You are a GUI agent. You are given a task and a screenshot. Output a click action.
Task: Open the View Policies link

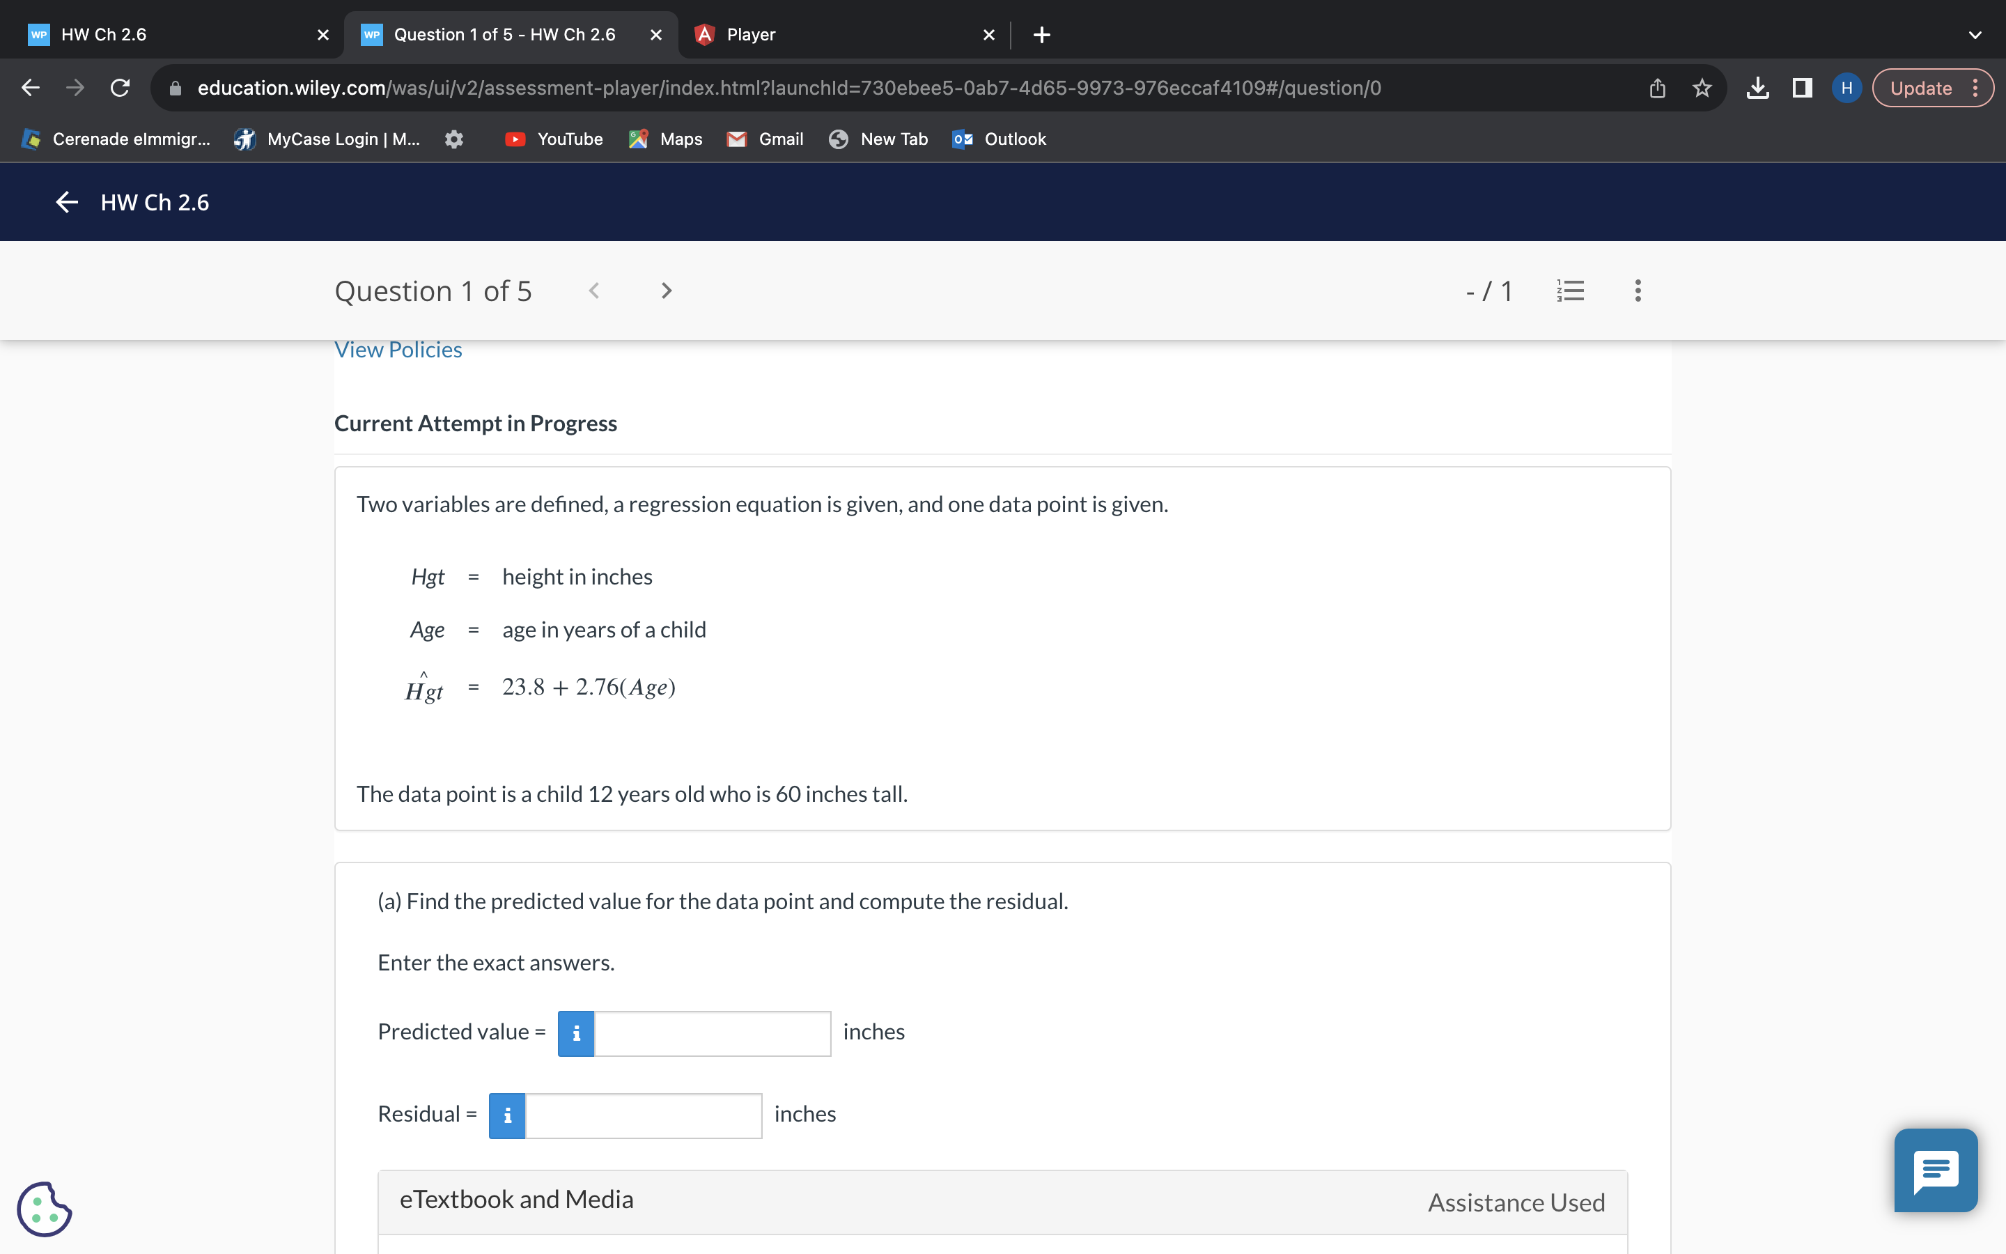398,350
